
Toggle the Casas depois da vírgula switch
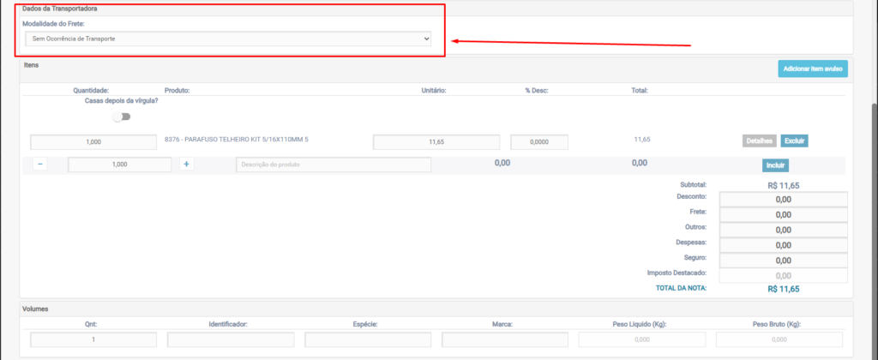[x=121, y=117]
